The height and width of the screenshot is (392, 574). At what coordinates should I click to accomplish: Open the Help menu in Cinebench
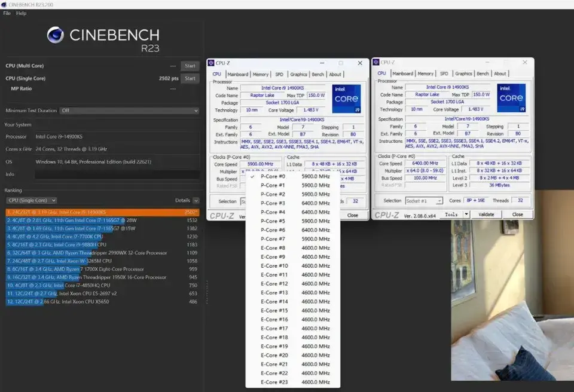(x=22, y=13)
